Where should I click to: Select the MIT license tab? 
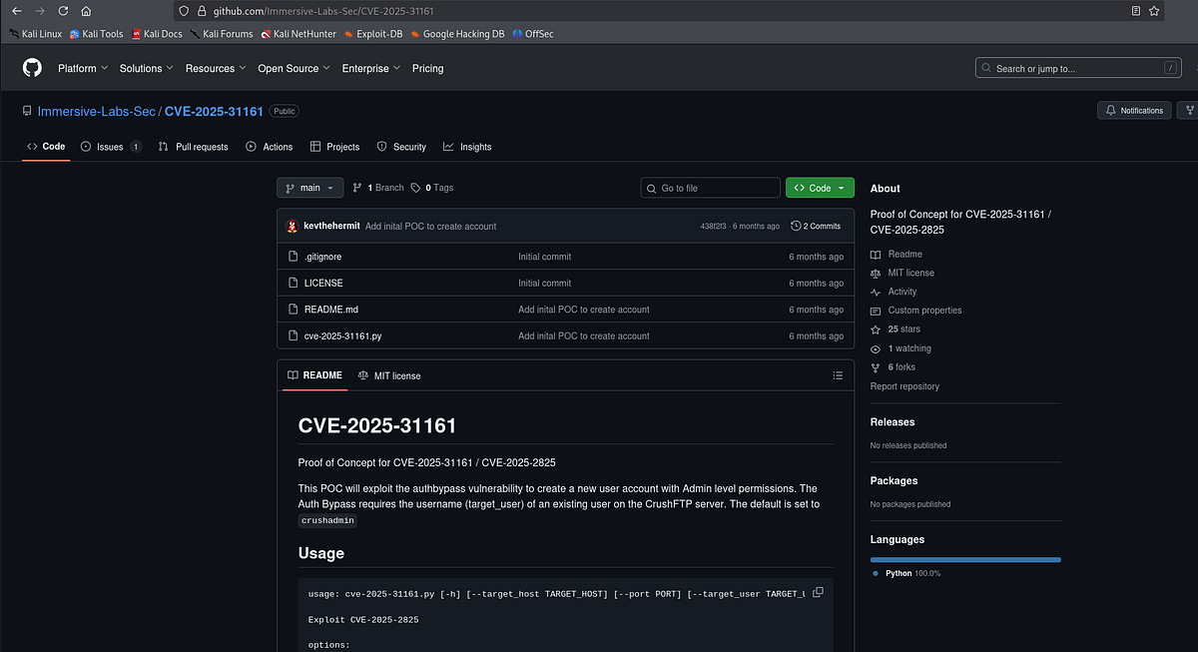click(x=389, y=375)
